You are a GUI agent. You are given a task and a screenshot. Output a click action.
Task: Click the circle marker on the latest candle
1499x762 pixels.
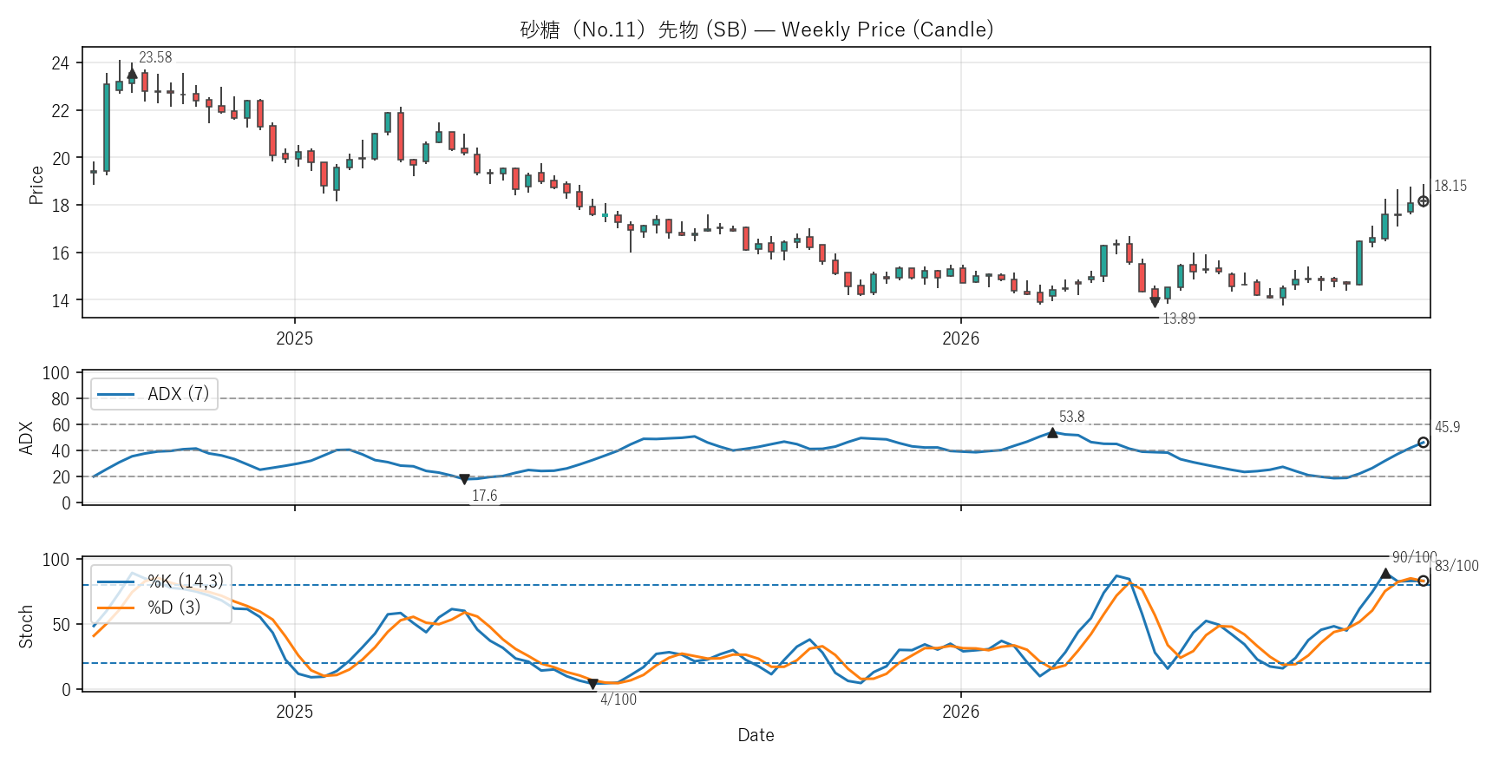coord(1424,201)
